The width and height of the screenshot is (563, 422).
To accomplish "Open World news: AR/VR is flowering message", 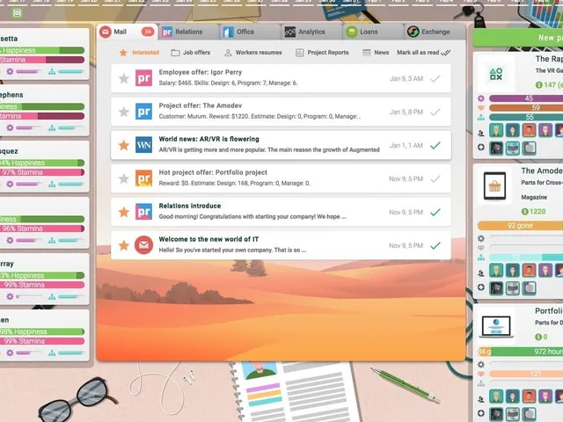I will 281,145.
